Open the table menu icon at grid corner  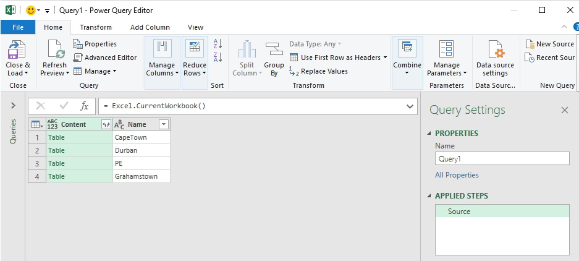[37, 124]
